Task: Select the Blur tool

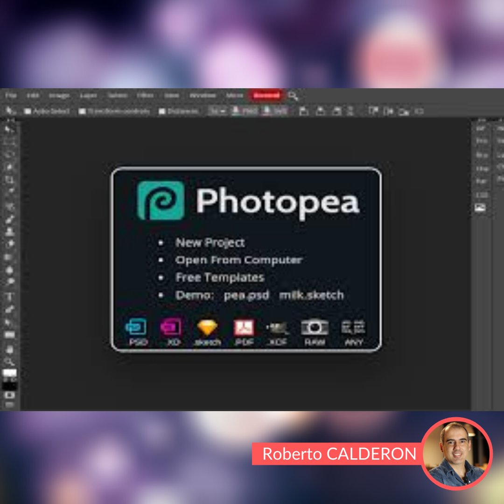Action: tap(9, 270)
